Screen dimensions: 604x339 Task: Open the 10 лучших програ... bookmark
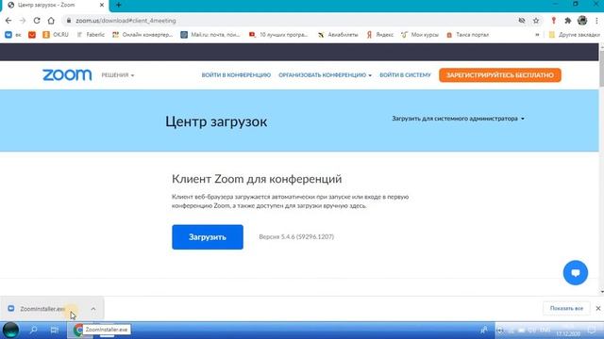click(x=278, y=35)
